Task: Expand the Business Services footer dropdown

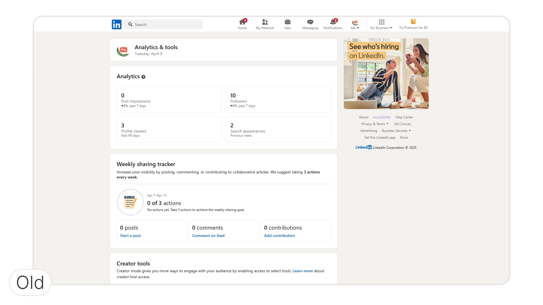Action: pyautogui.click(x=396, y=131)
